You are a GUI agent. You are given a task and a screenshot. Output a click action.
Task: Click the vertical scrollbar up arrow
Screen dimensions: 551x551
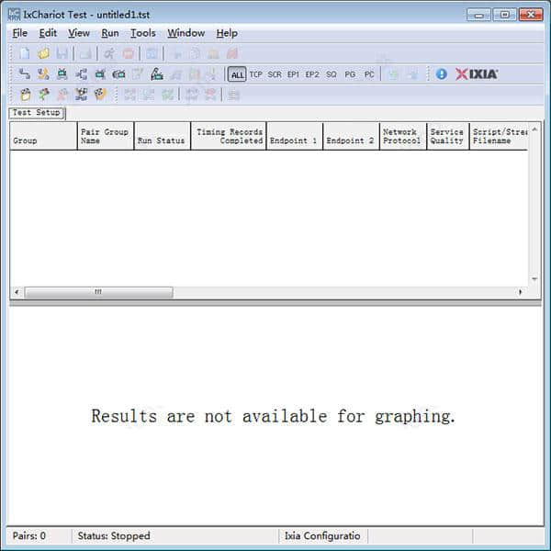click(x=534, y=129)
